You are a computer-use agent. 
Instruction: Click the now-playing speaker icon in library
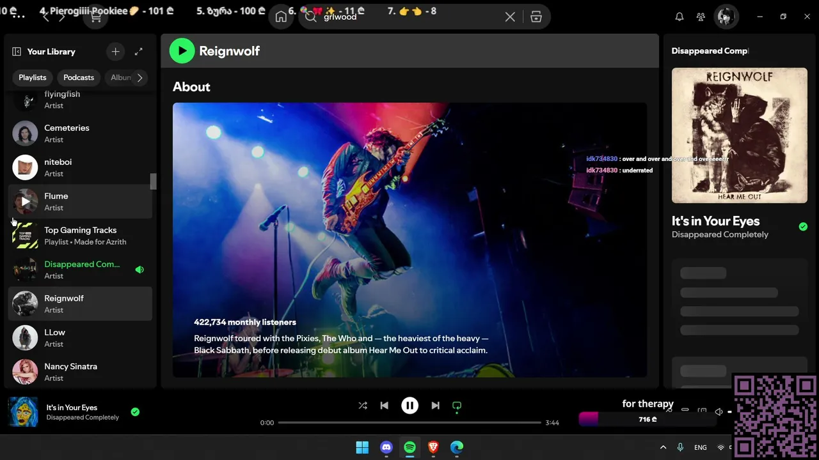(x=139, y=270)
